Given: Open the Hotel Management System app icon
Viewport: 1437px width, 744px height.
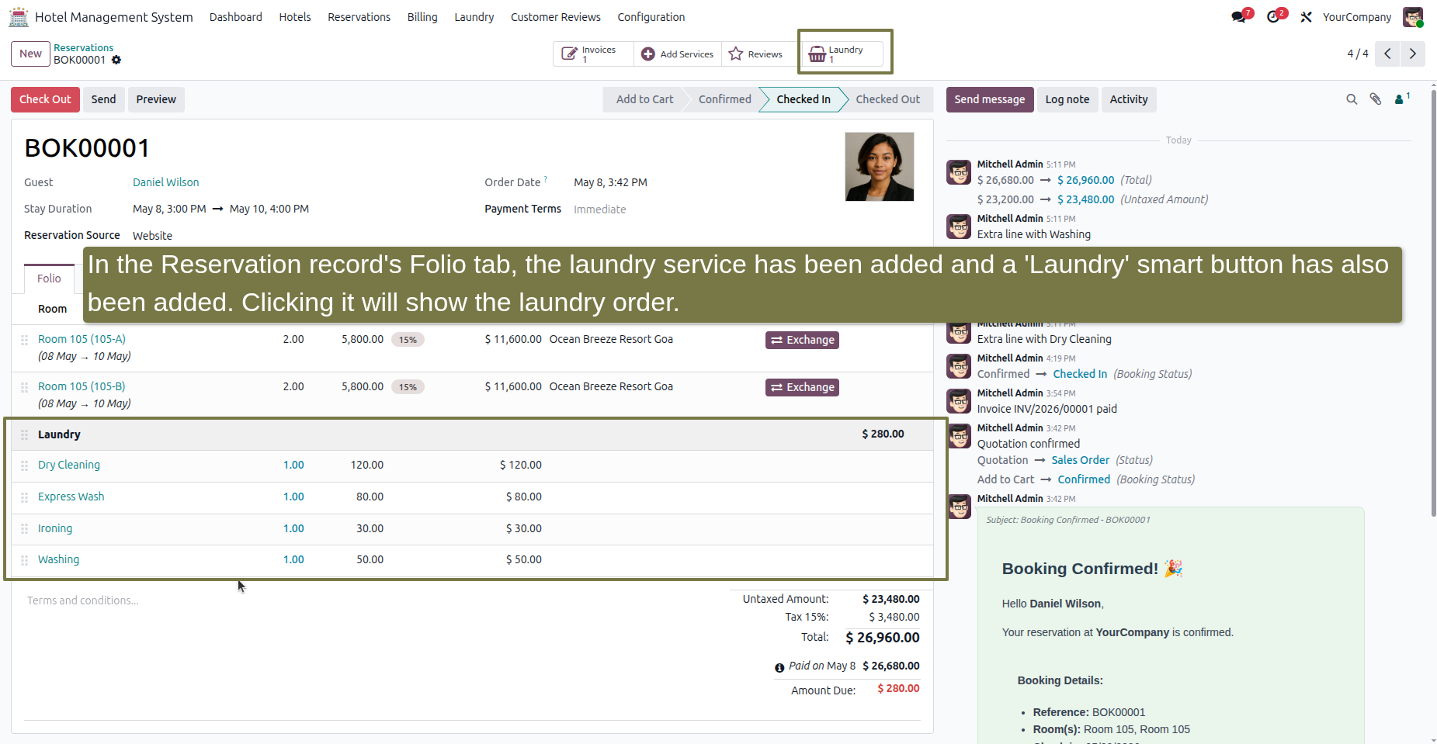Looking at the screenshot, I should click(x=19, y=16).
